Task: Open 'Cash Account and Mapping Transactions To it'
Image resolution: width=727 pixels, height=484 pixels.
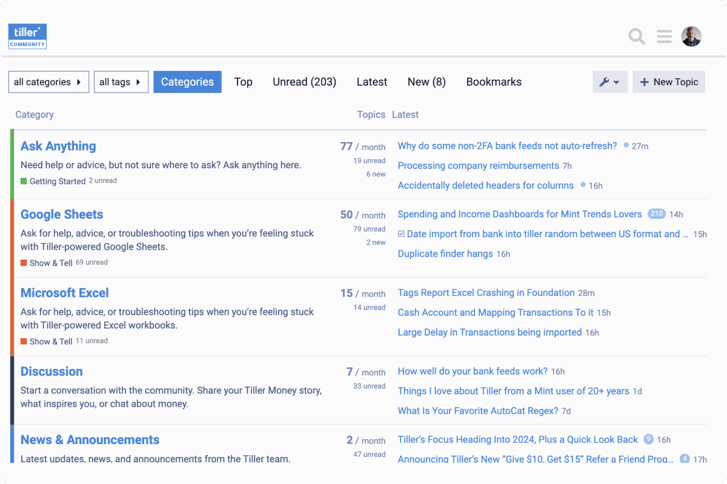Action: coord(496,313)
